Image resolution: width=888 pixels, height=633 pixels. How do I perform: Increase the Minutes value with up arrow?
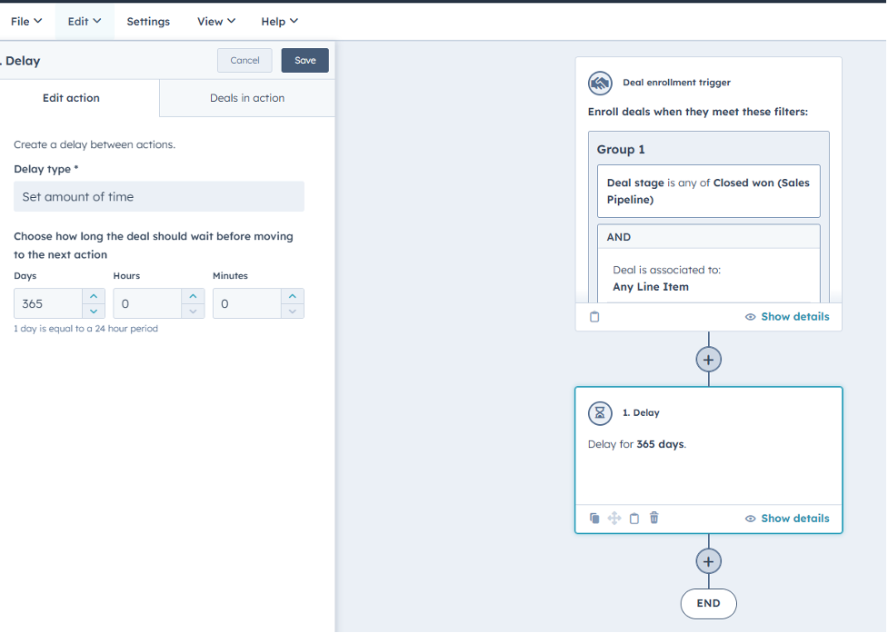[x=293, y=296]
